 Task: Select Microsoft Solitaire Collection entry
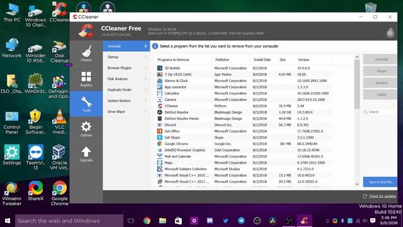click(x=243, y=169)
